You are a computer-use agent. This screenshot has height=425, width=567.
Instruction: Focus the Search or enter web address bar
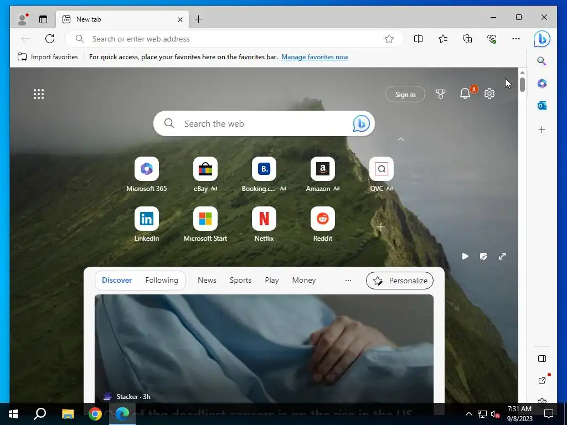(x=234, y=39)
